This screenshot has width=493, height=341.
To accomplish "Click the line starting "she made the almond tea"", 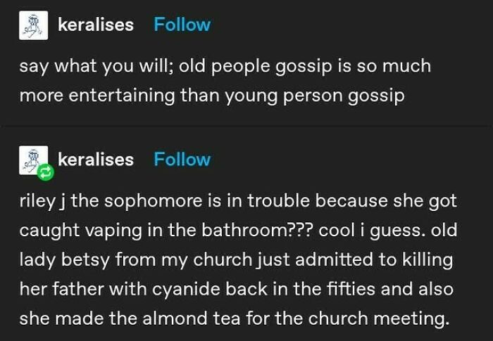I will 235,319.
